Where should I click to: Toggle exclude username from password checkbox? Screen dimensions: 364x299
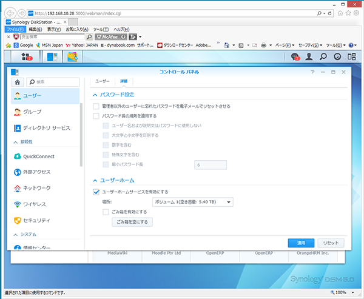pyautogui.click(x=106, y=126)
